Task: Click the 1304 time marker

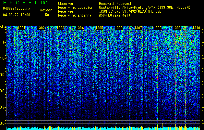Action: coord(80,28)
